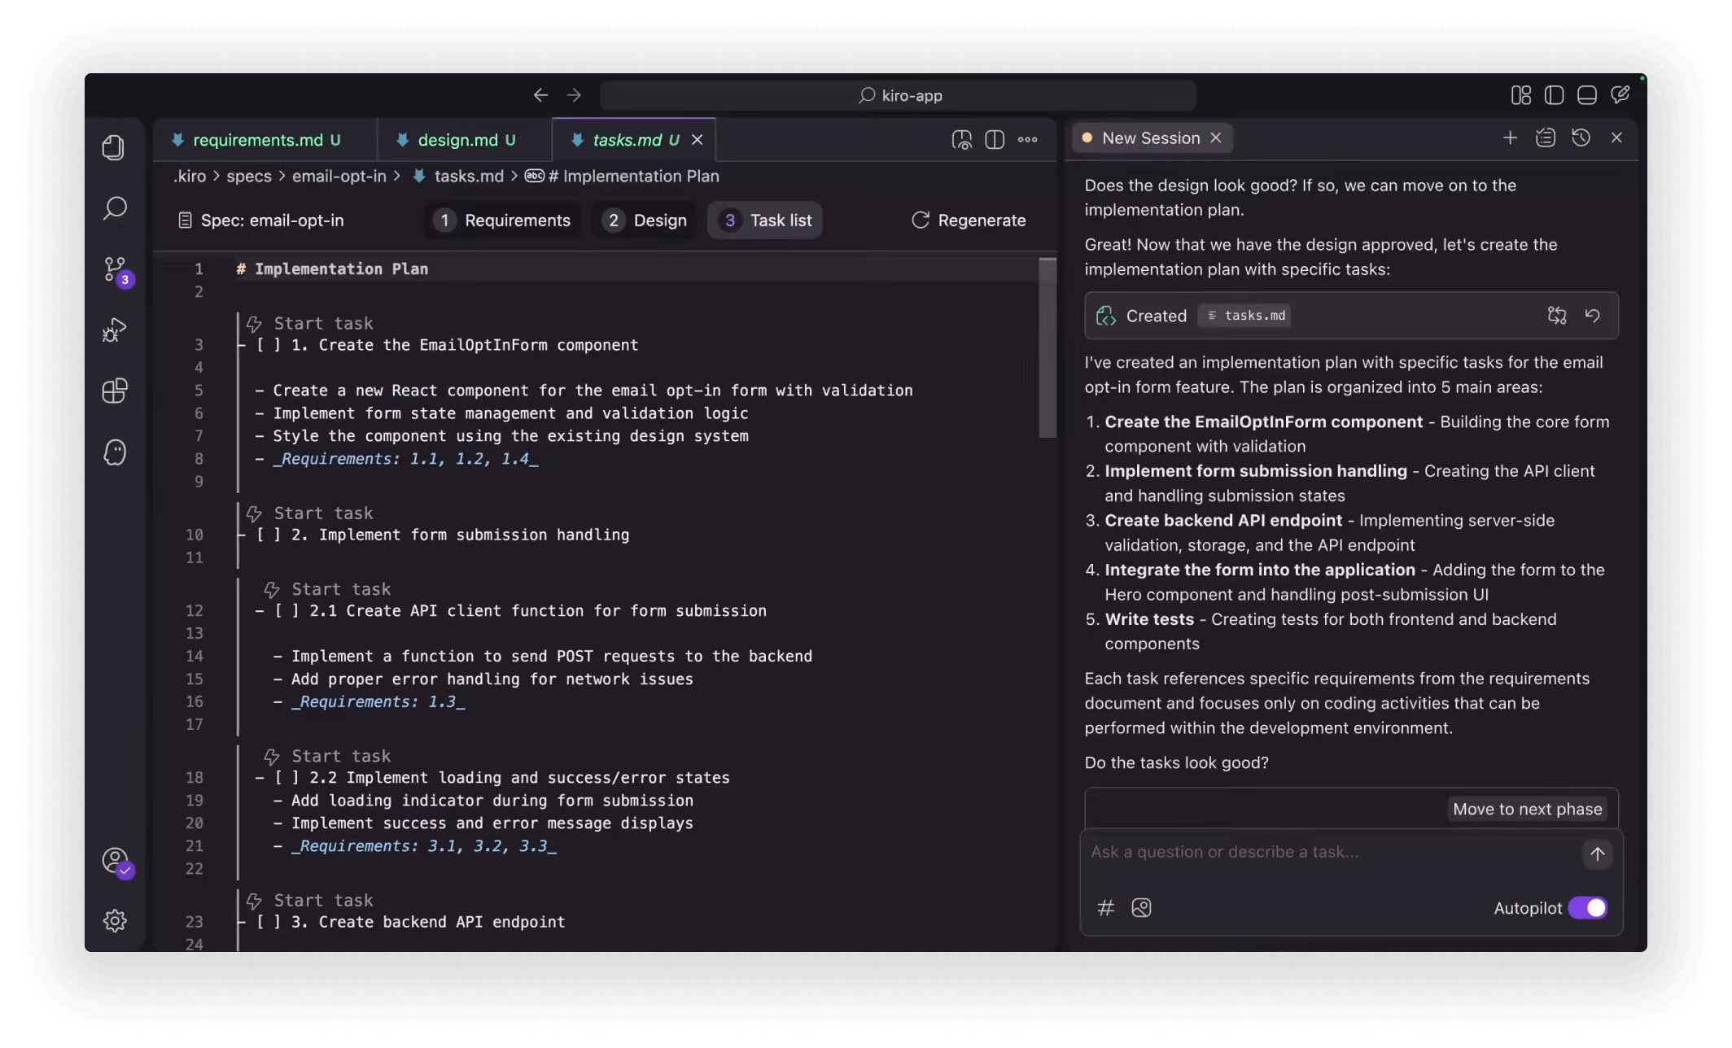The height and width of the screenshot is (1048, 1732).
Task: Open the kiro-app command center search
Action: tap(899, 96)
